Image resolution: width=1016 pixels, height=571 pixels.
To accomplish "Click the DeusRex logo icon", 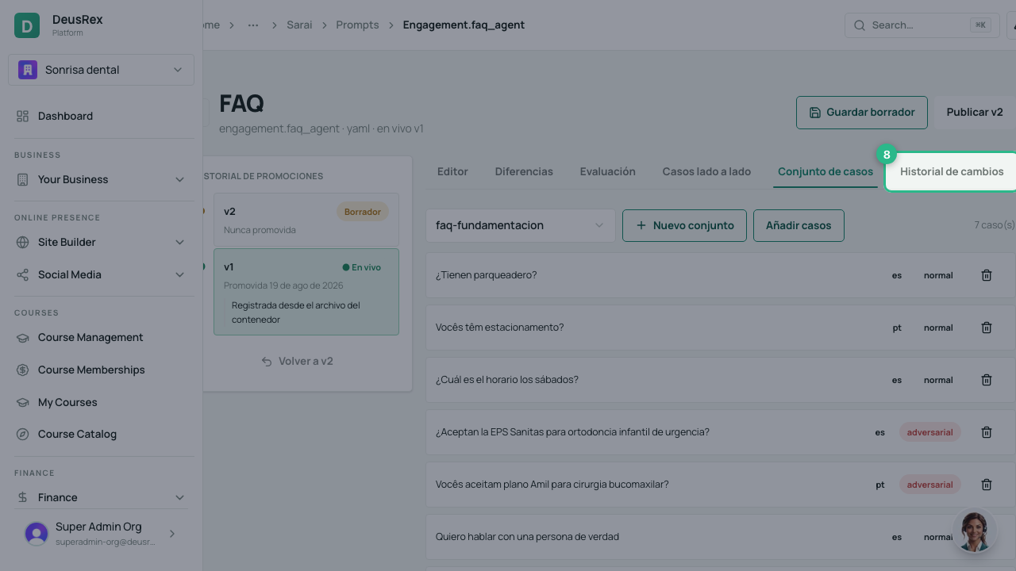I will (x=27, y=25).
